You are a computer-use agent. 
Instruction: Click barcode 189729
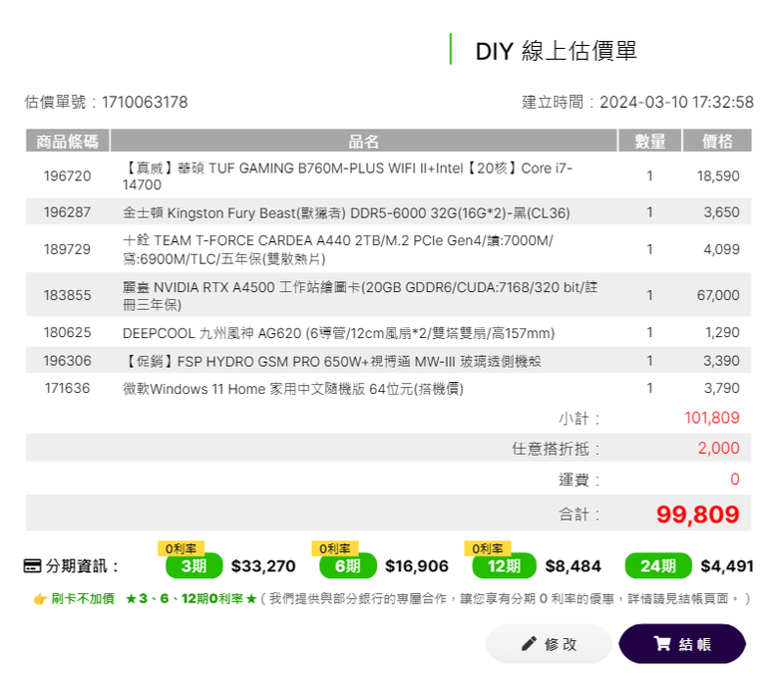pos(68,249)
